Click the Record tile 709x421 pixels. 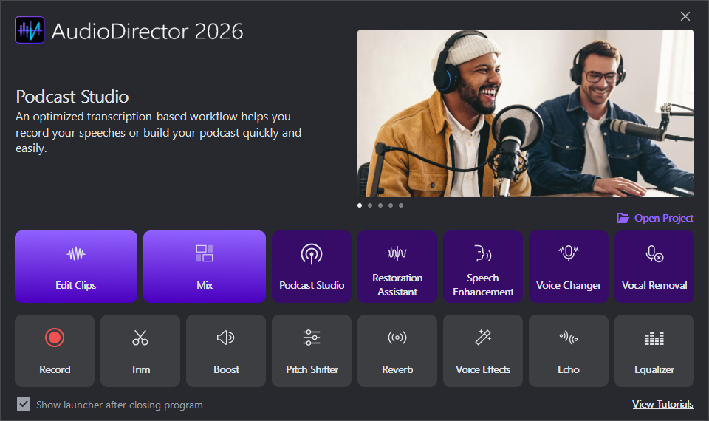point(55,351)
